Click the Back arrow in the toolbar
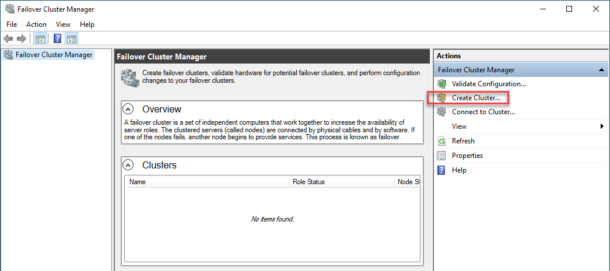The width and height of the screenshot is (610, 271). [x=8, y=38]
